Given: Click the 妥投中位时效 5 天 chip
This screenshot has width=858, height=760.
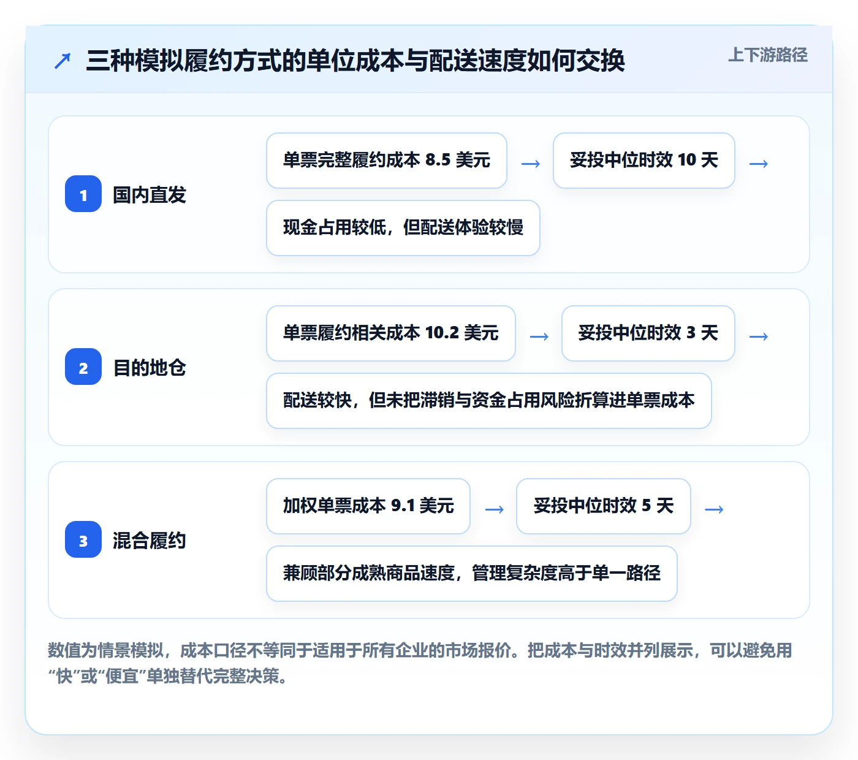Looking at the screenshot, I should pos(604,506).
